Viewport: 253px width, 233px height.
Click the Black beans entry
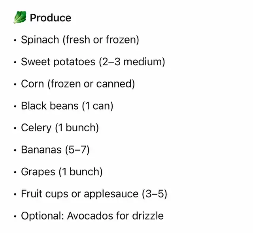(x=67, y=106)
